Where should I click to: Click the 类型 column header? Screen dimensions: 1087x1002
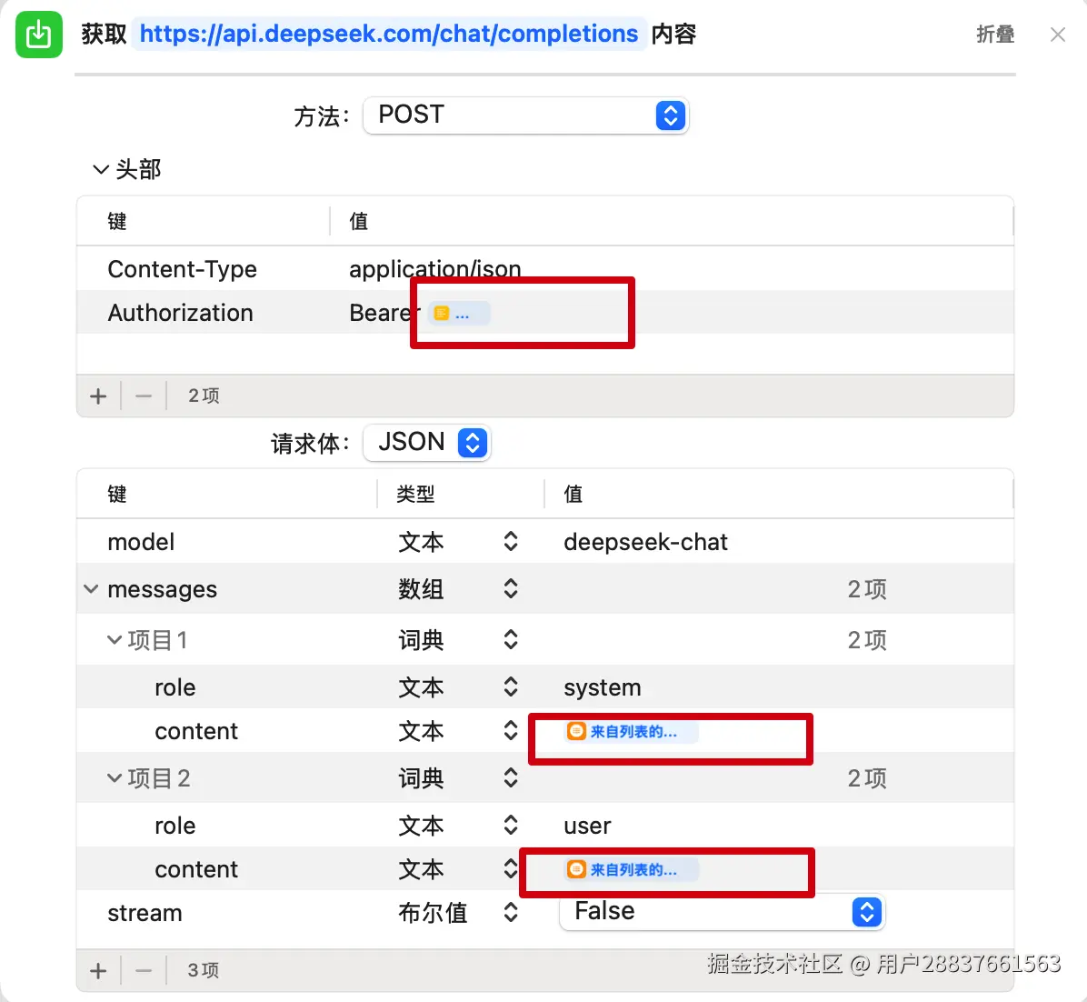(415, 494)
